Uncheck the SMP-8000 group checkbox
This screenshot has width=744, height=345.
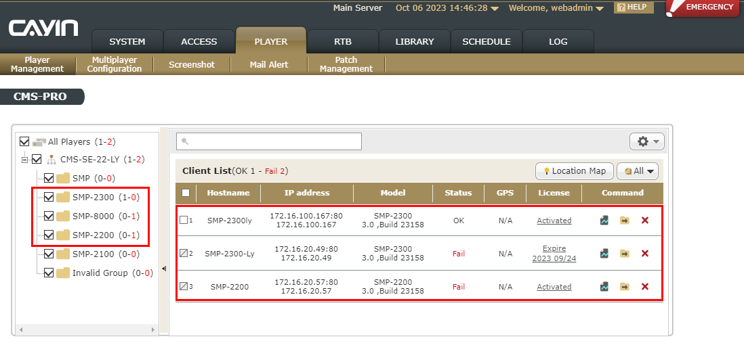48,216
